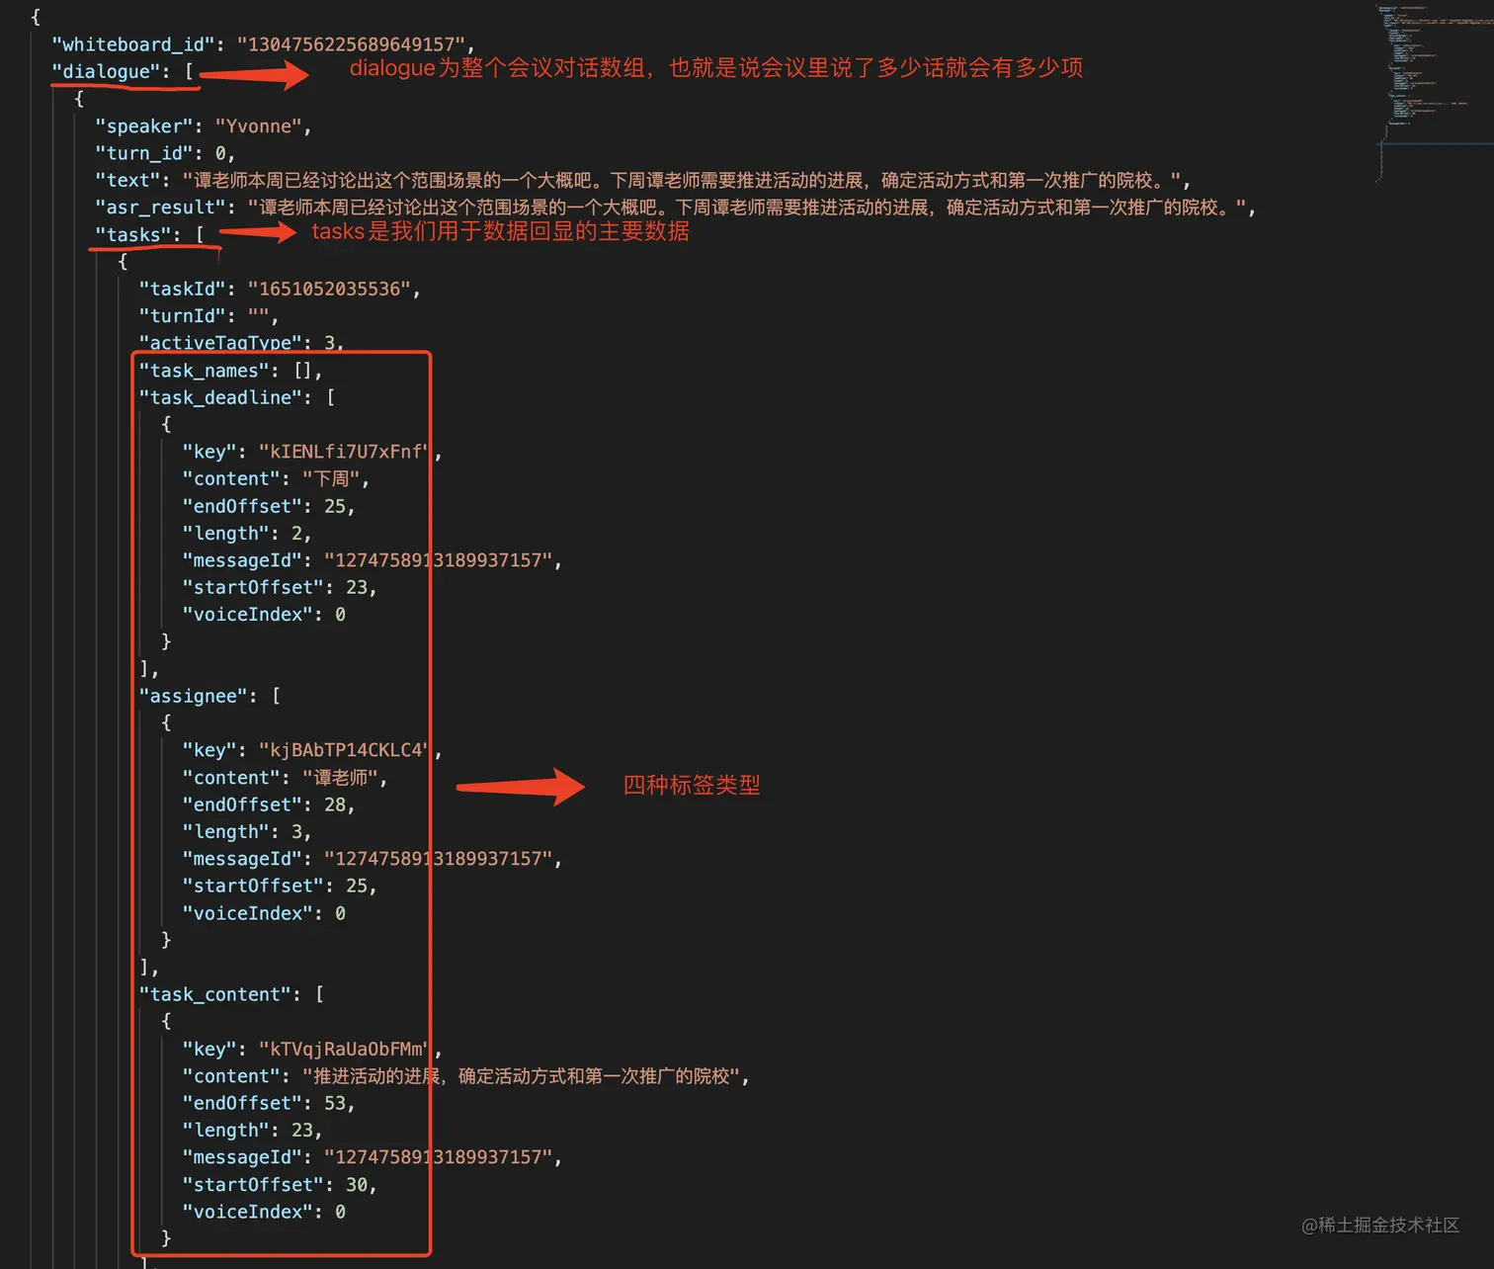The width and height of the screenshot is (1494, 1269).
Task: Select the "speaker": "Yvonne" line
Action: 204,126
